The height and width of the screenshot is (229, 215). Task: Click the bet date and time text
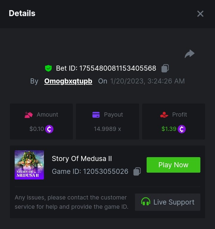pos(147,81)
